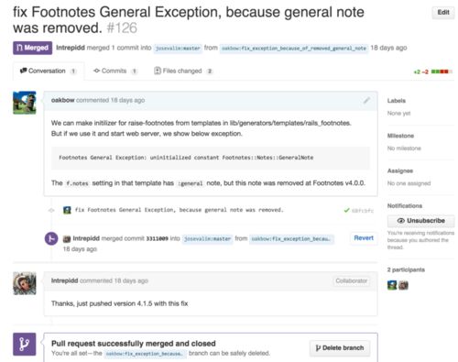Click first participant avatar in sidebar
Screen dimensions: 458x362
click(392, 285)
